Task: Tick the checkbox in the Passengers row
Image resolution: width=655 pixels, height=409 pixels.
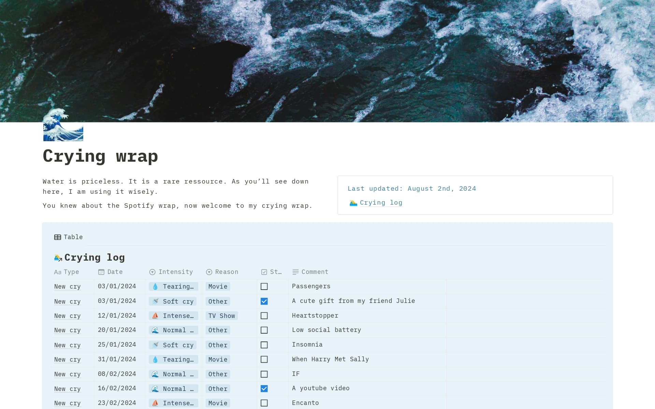Action: [264, 287]
